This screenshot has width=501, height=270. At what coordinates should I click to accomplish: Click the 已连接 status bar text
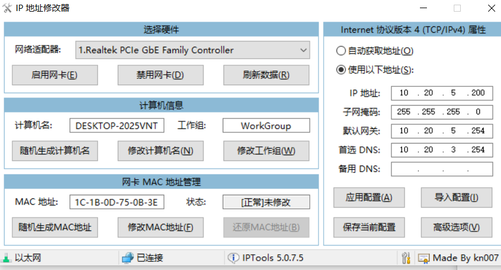click(x=150, y=258)
